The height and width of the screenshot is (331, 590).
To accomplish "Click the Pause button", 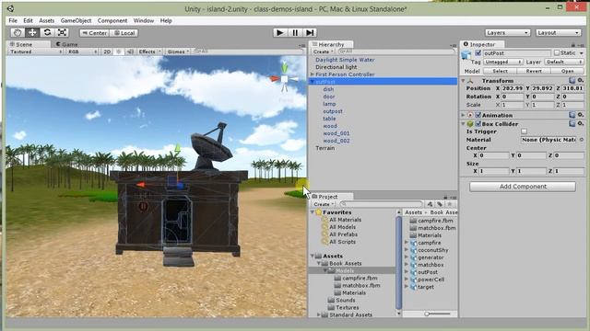I will (295, 33).
